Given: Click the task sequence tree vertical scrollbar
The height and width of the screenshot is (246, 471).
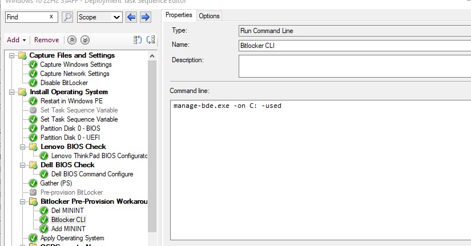Looking at the screenshot, I should pyautogui.click(x=152, y=143).
